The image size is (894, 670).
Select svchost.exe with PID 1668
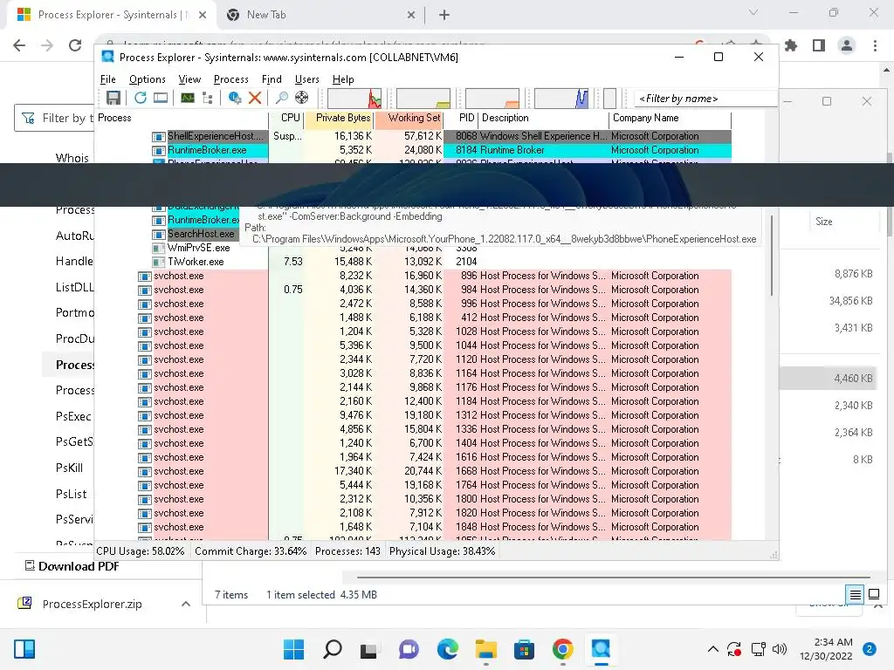(435, 471)
